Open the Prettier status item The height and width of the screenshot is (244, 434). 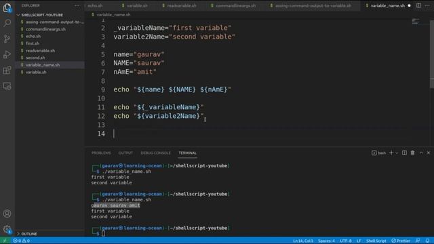(401, 241)
